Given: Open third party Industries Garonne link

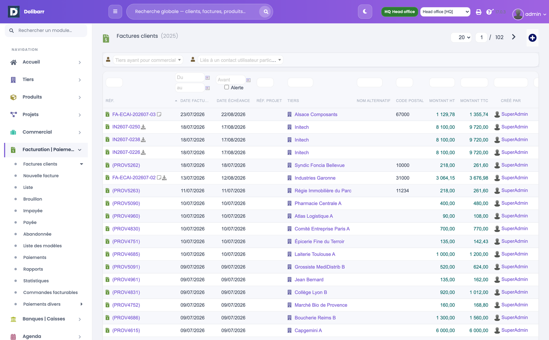Looking at the screenshot, I should pyautogui.click(x=315, y=178).
